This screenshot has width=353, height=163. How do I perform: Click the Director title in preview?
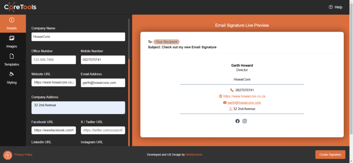(242, 70)
